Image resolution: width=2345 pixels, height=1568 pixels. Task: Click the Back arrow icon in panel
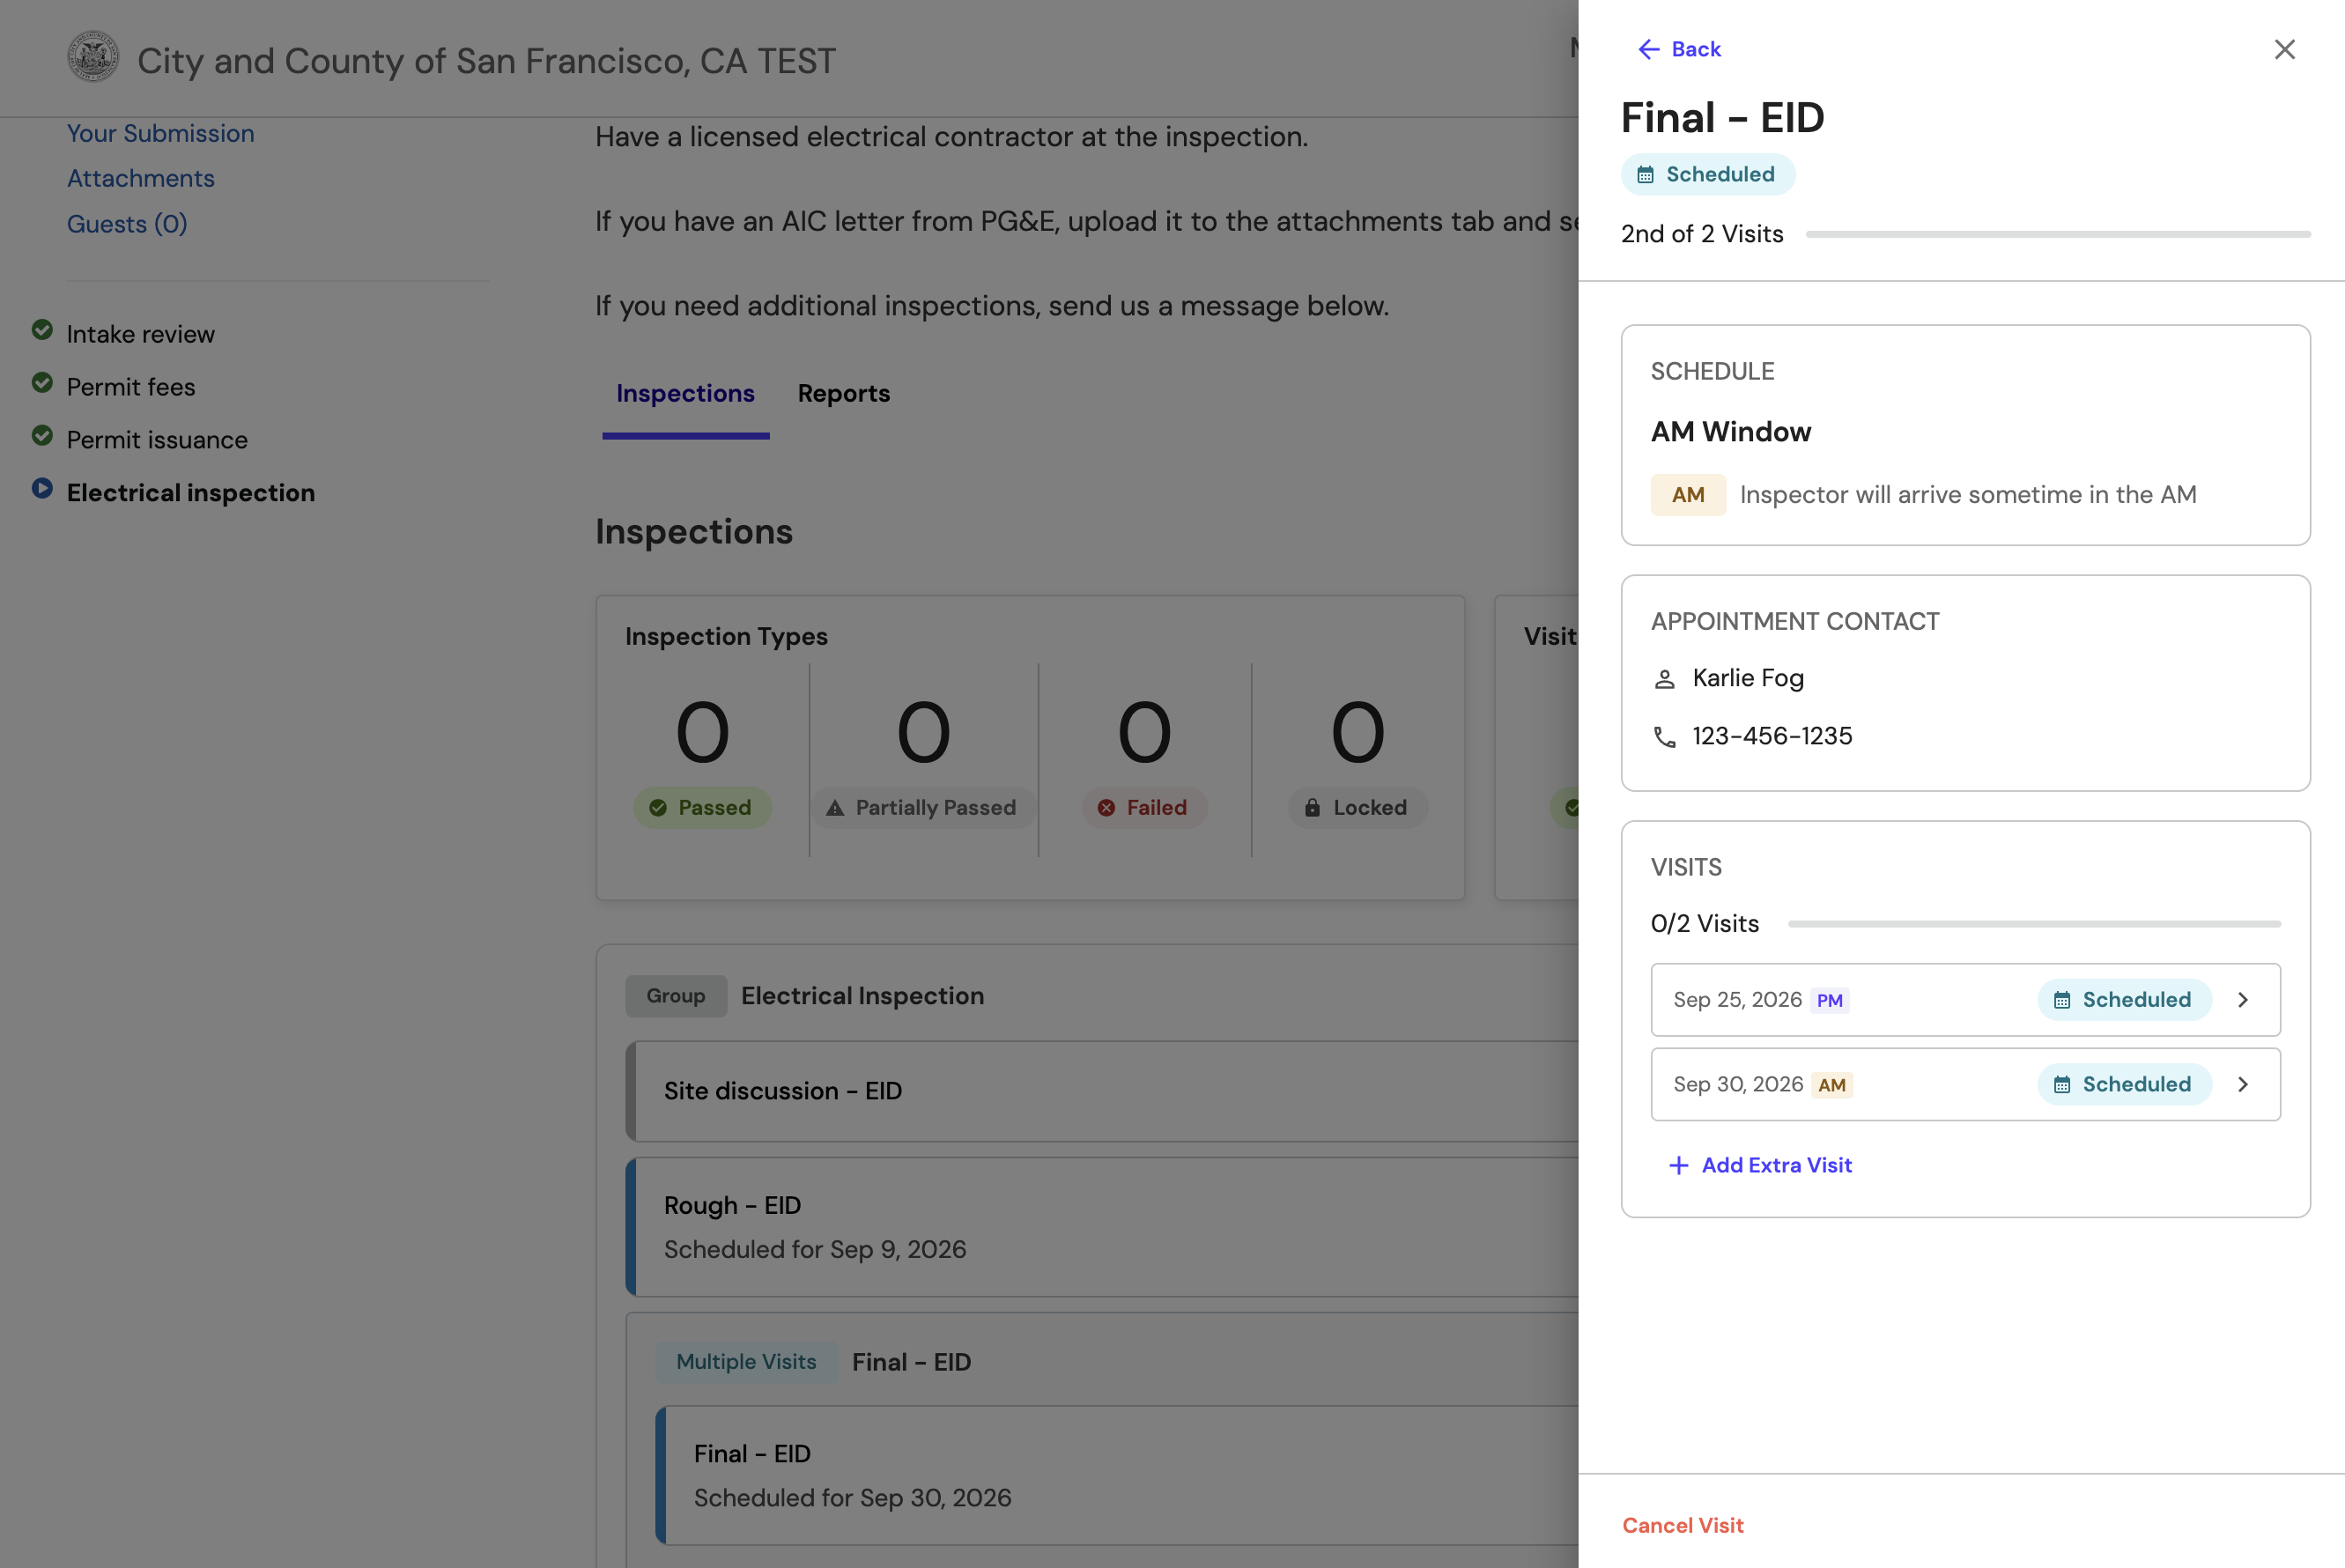coord(1649,49)
